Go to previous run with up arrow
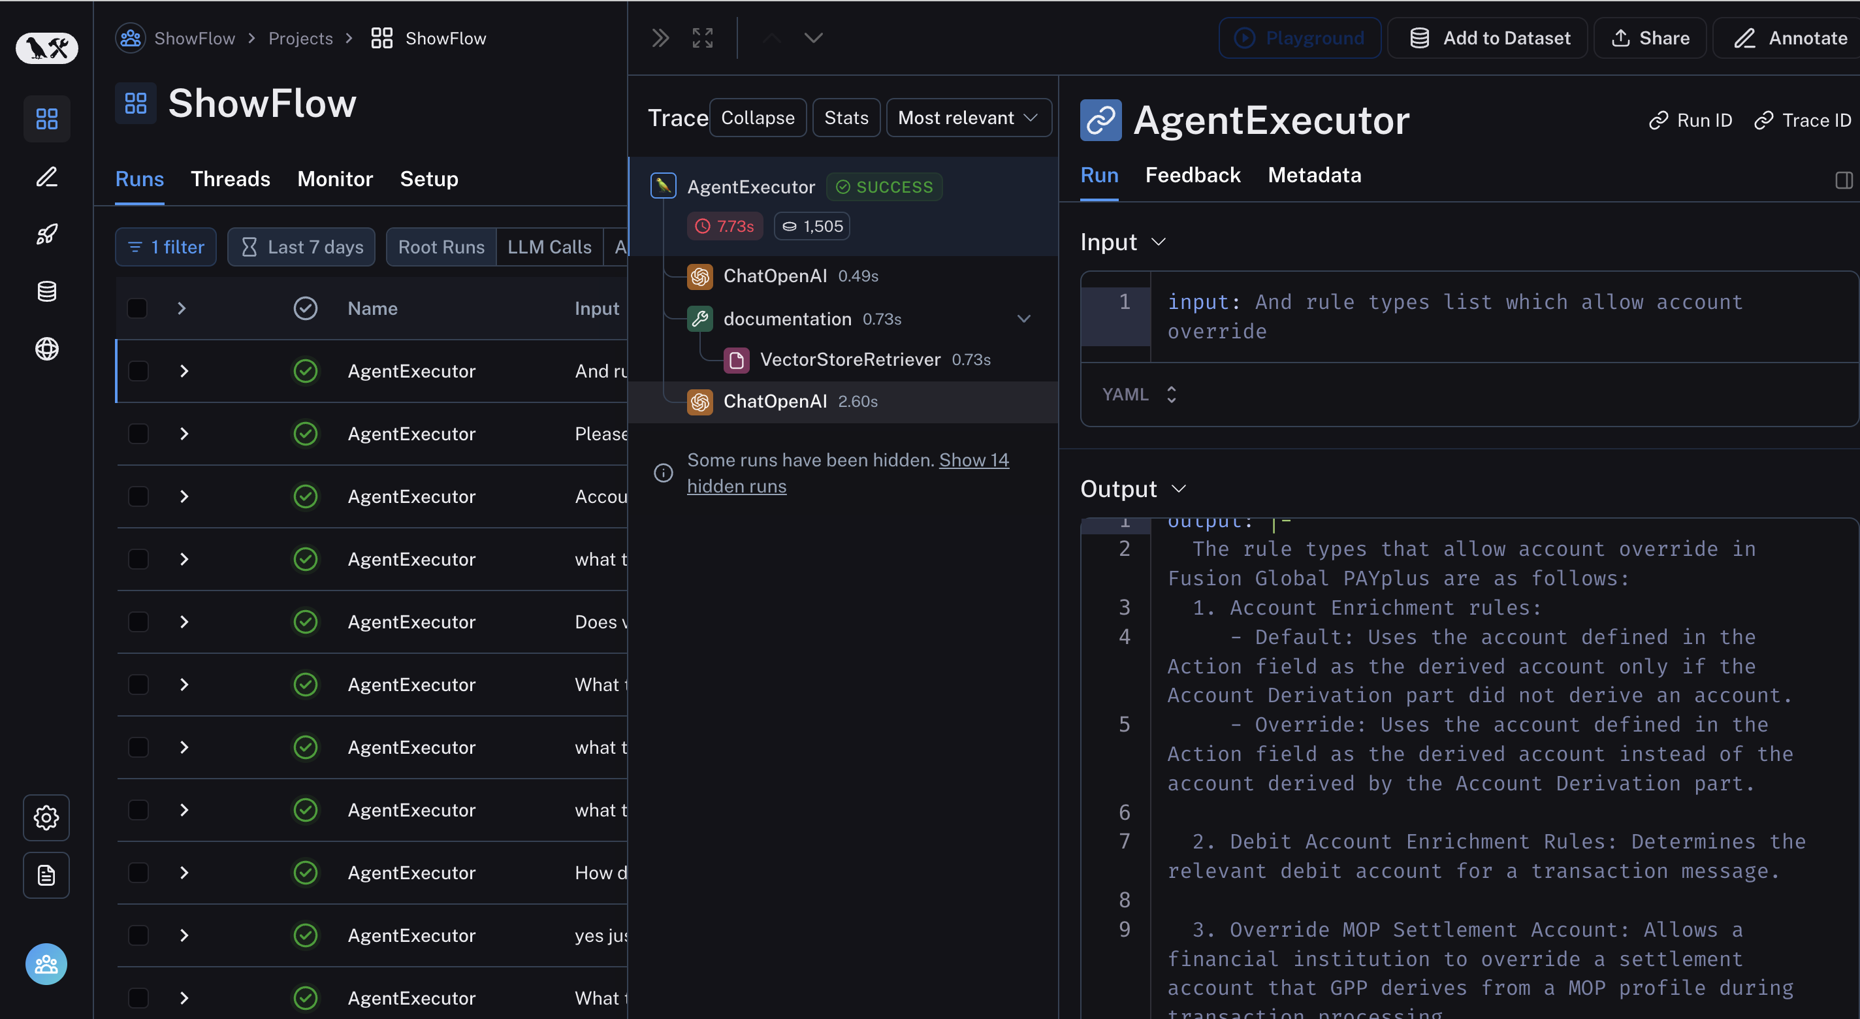 [x=772, y=37]
